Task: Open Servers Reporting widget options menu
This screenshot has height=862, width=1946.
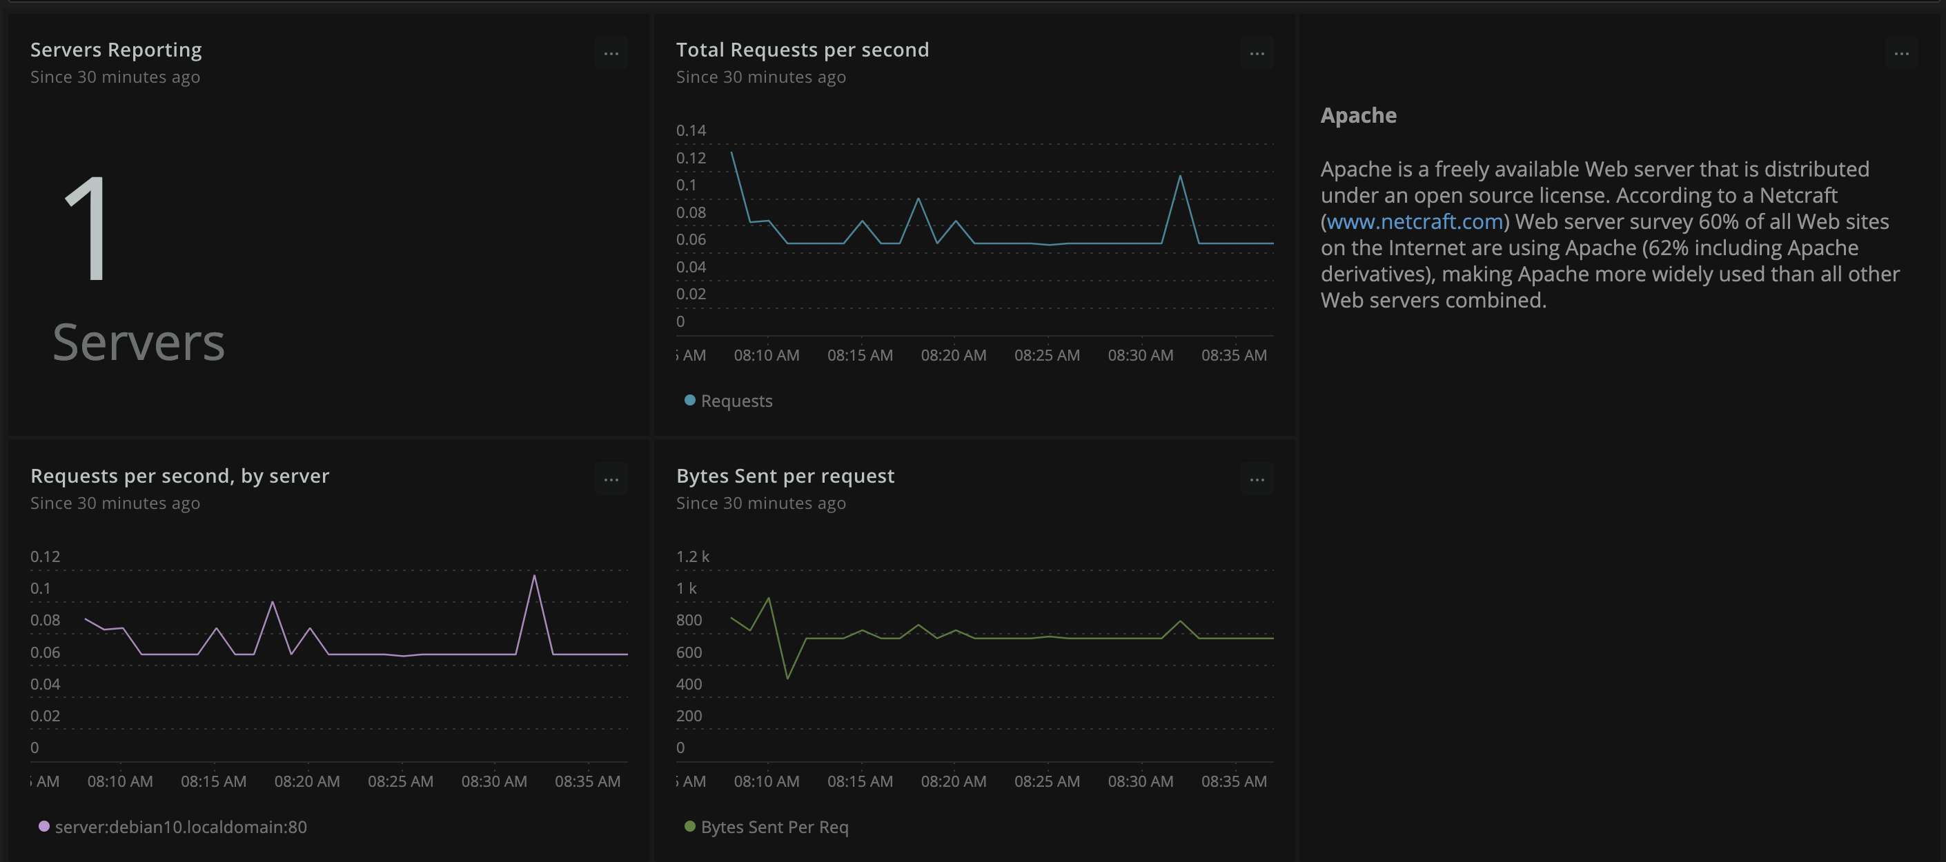Action: tap(611, 54)
